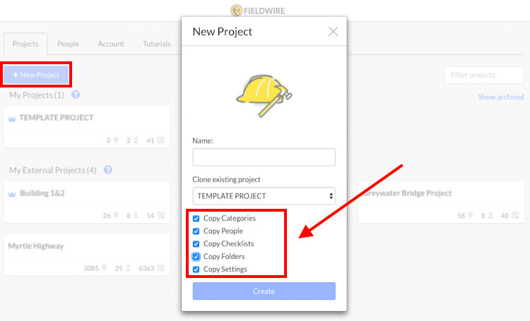The image size is (530, 321).
Task: Toggle the Copy Settings checkbox
Action: [x=196, y=269]
